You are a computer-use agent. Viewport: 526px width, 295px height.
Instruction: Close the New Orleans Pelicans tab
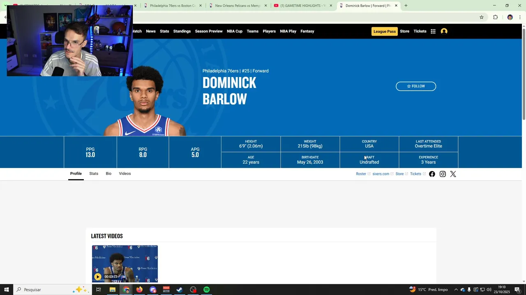pos(265,6)
